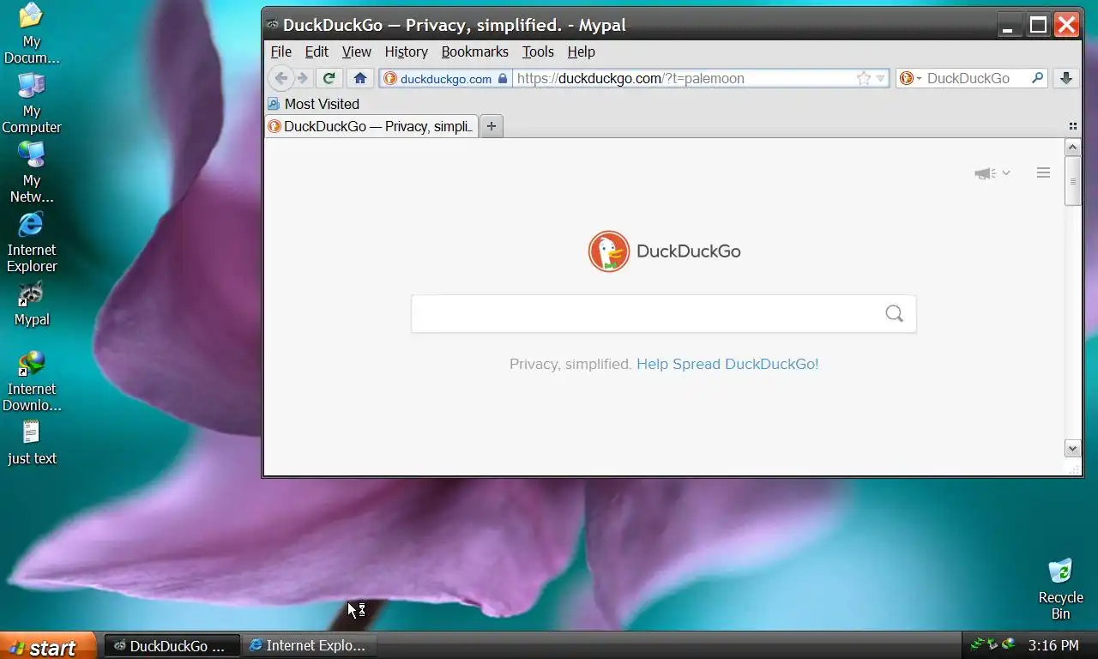Open the Downloads arrow button
This screenshot has width=1098, height=659.
[x=1066, y=78]
